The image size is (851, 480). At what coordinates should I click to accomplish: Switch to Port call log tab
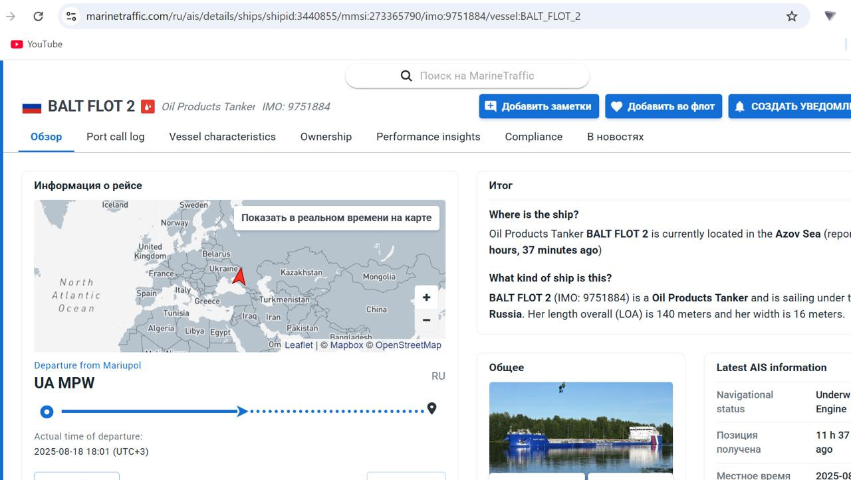click(x=116, y=137)
